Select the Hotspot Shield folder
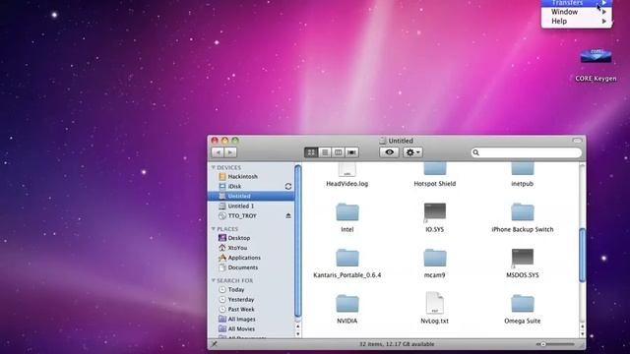Screen dimensions: 630x354 point(435,175)
